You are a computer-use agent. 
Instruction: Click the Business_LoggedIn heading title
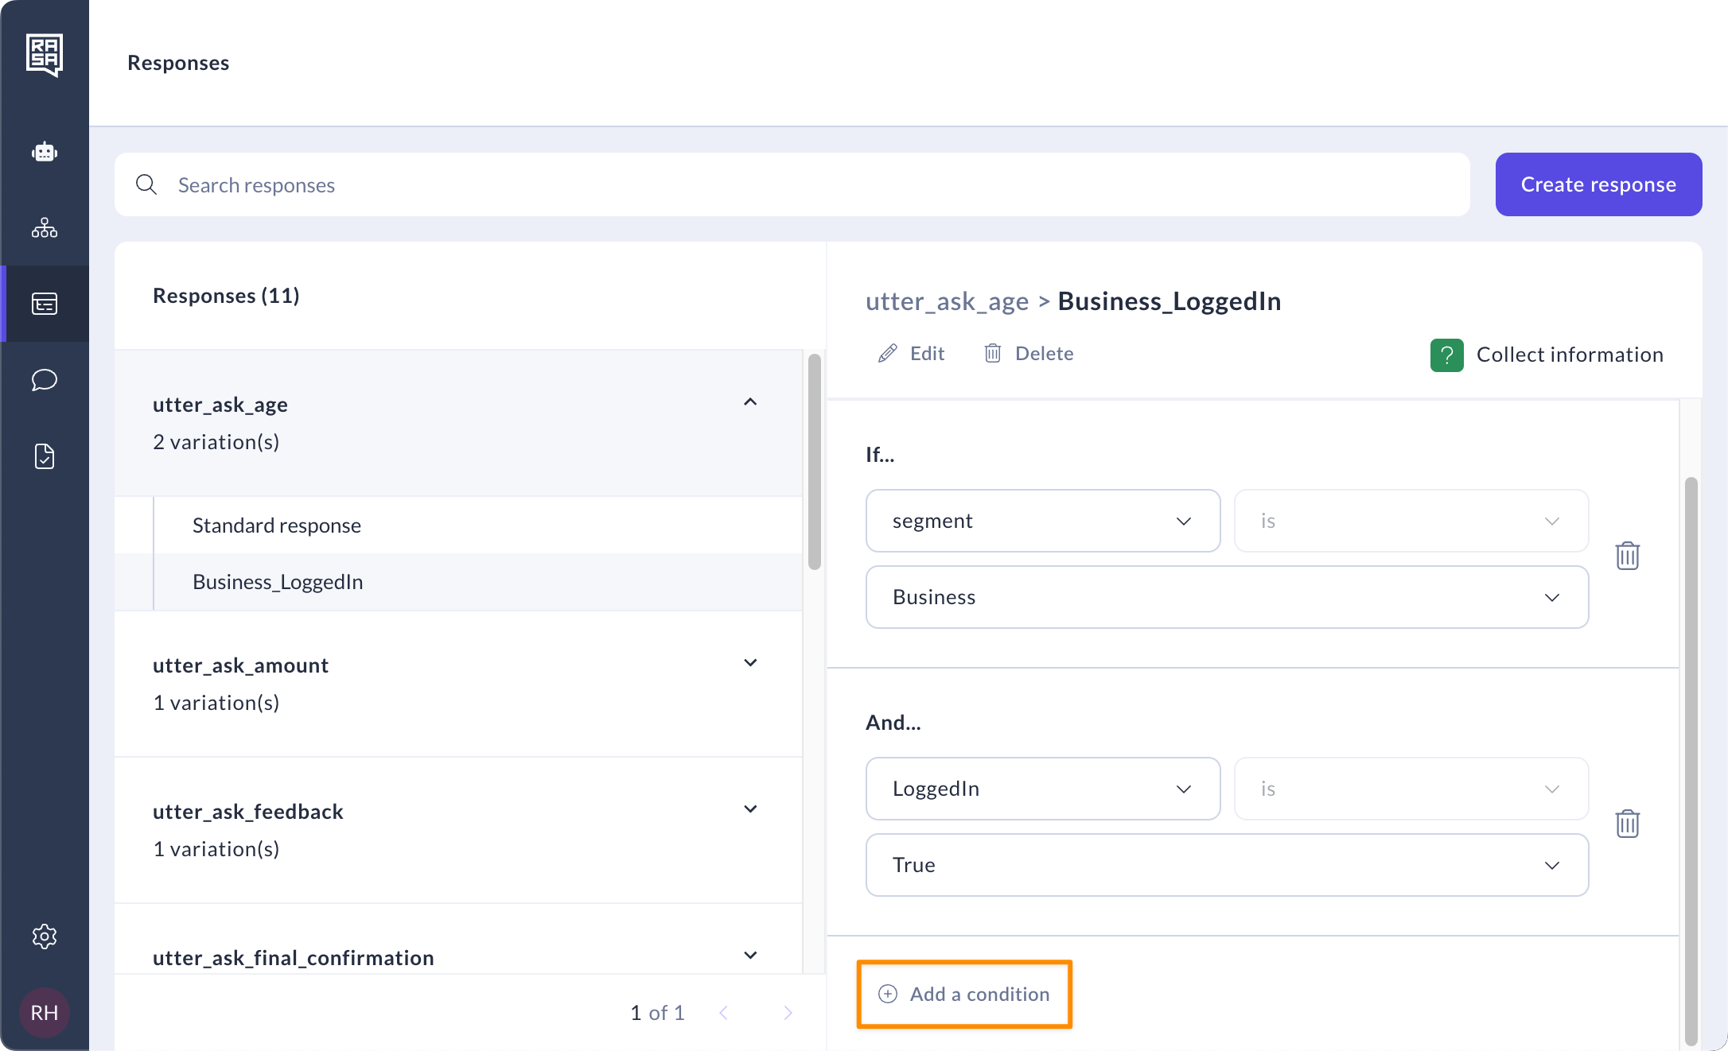(x=1170, y=301)
